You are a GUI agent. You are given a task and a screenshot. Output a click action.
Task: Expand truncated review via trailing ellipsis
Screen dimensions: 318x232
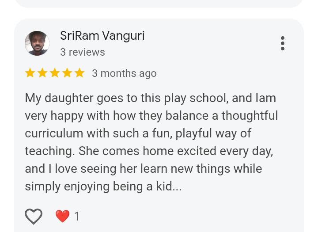tap(177, 186)
